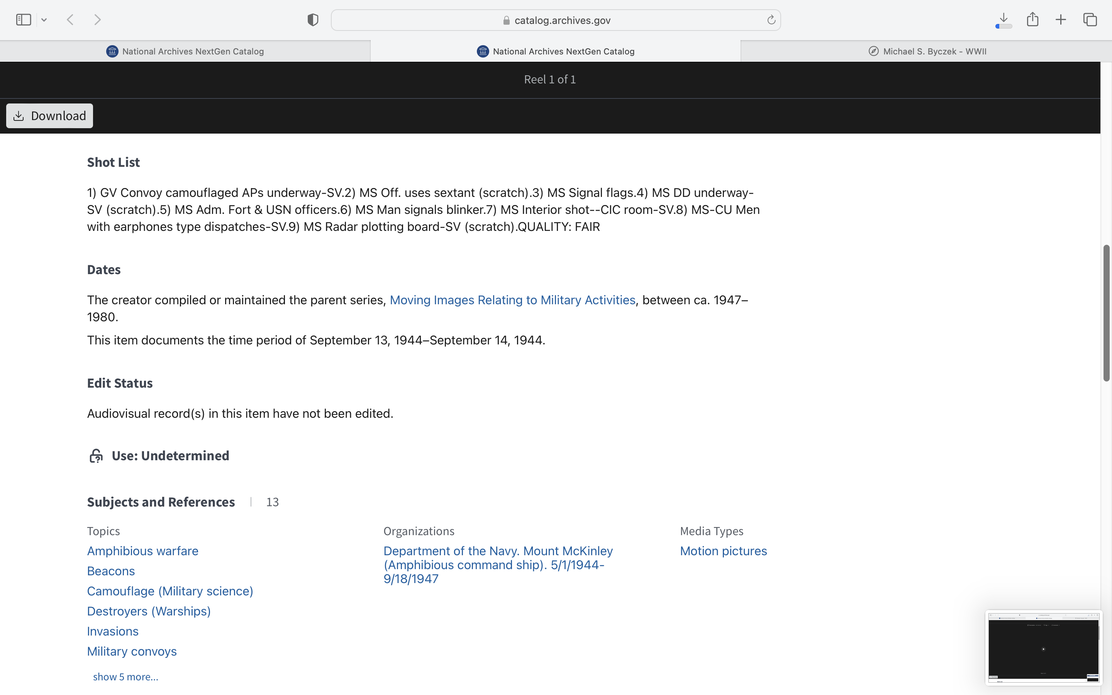The width and height of the screenshot is (1112, 695).
Task: Go back to the previous page
Action: [x=70, y=20]
